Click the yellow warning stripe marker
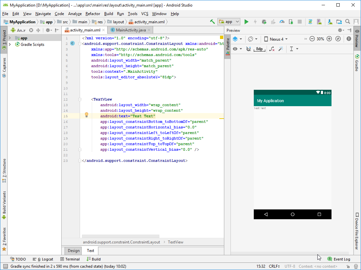The image size is (361, 270). click(221, 118)
